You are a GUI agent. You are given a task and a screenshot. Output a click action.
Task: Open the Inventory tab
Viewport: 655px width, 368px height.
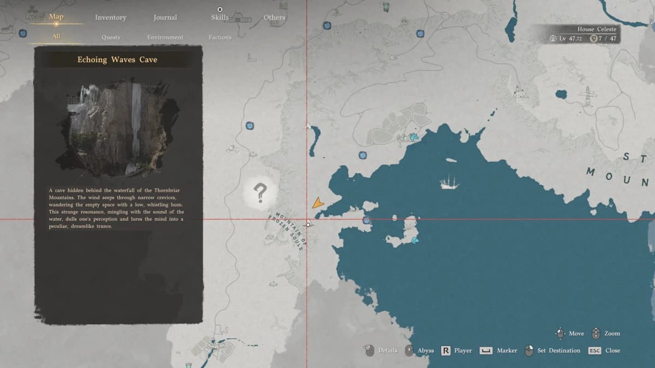pyautogui.click(x=111, y=17)
